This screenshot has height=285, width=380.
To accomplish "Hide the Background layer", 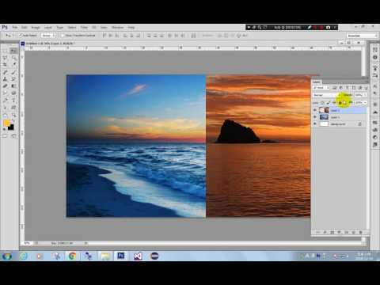I will pyautogui.click(x=315, y=123).
